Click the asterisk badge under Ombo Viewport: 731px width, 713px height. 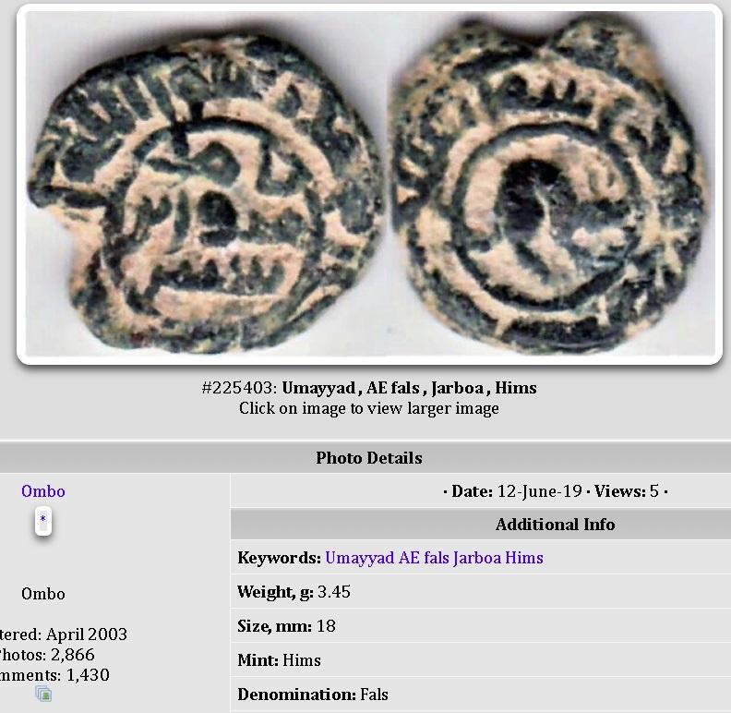coord(42,521)
